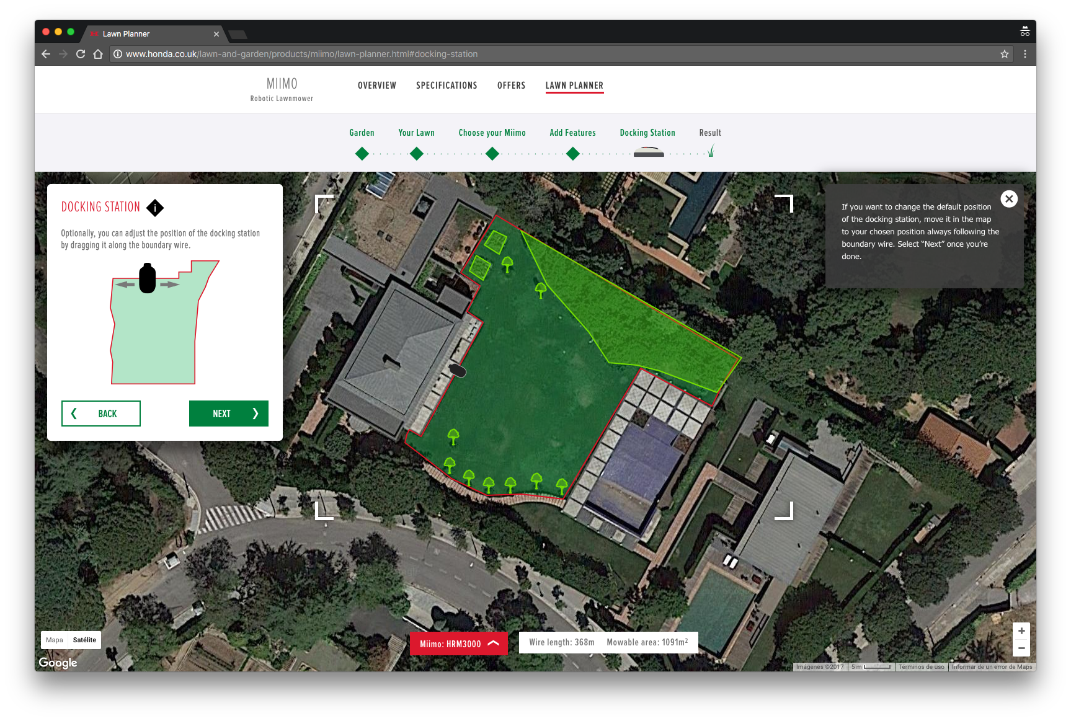
Task: Close the Lawn Planner browser tab
Action: (x=216, y=34)
